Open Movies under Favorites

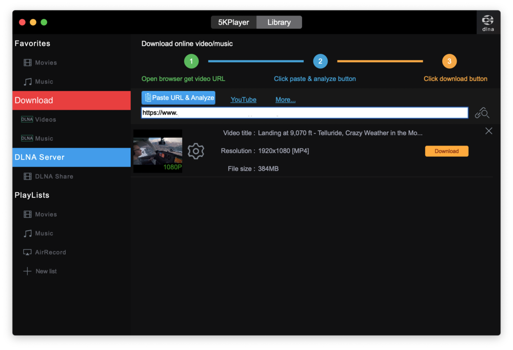point(46,63)
